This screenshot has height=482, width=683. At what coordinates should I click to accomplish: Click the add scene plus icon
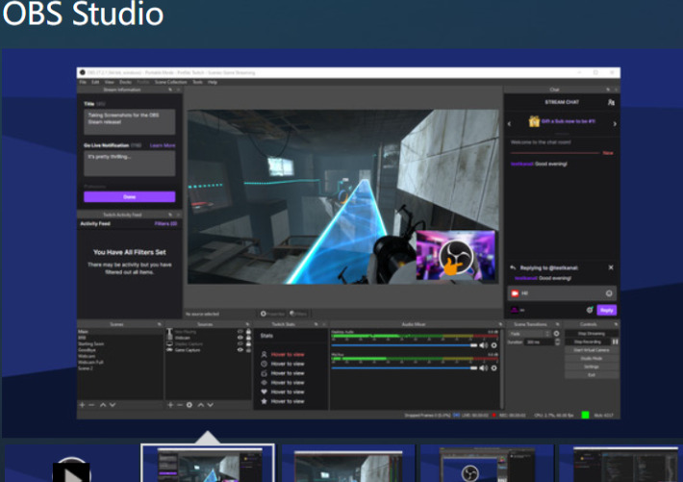coord(82,405)
